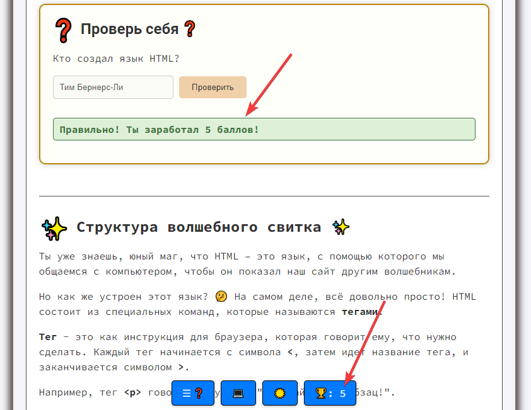
Task: Click the large red question mark icon
Action: point(64,30)
